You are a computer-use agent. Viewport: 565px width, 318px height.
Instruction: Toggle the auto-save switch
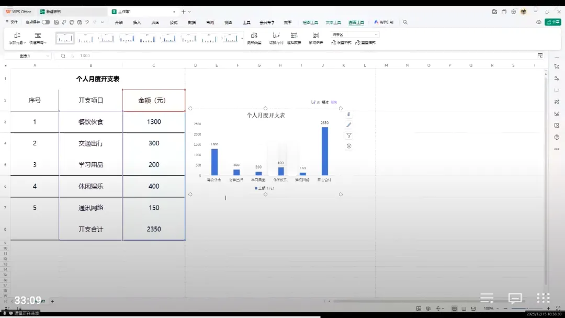(46, 22)
